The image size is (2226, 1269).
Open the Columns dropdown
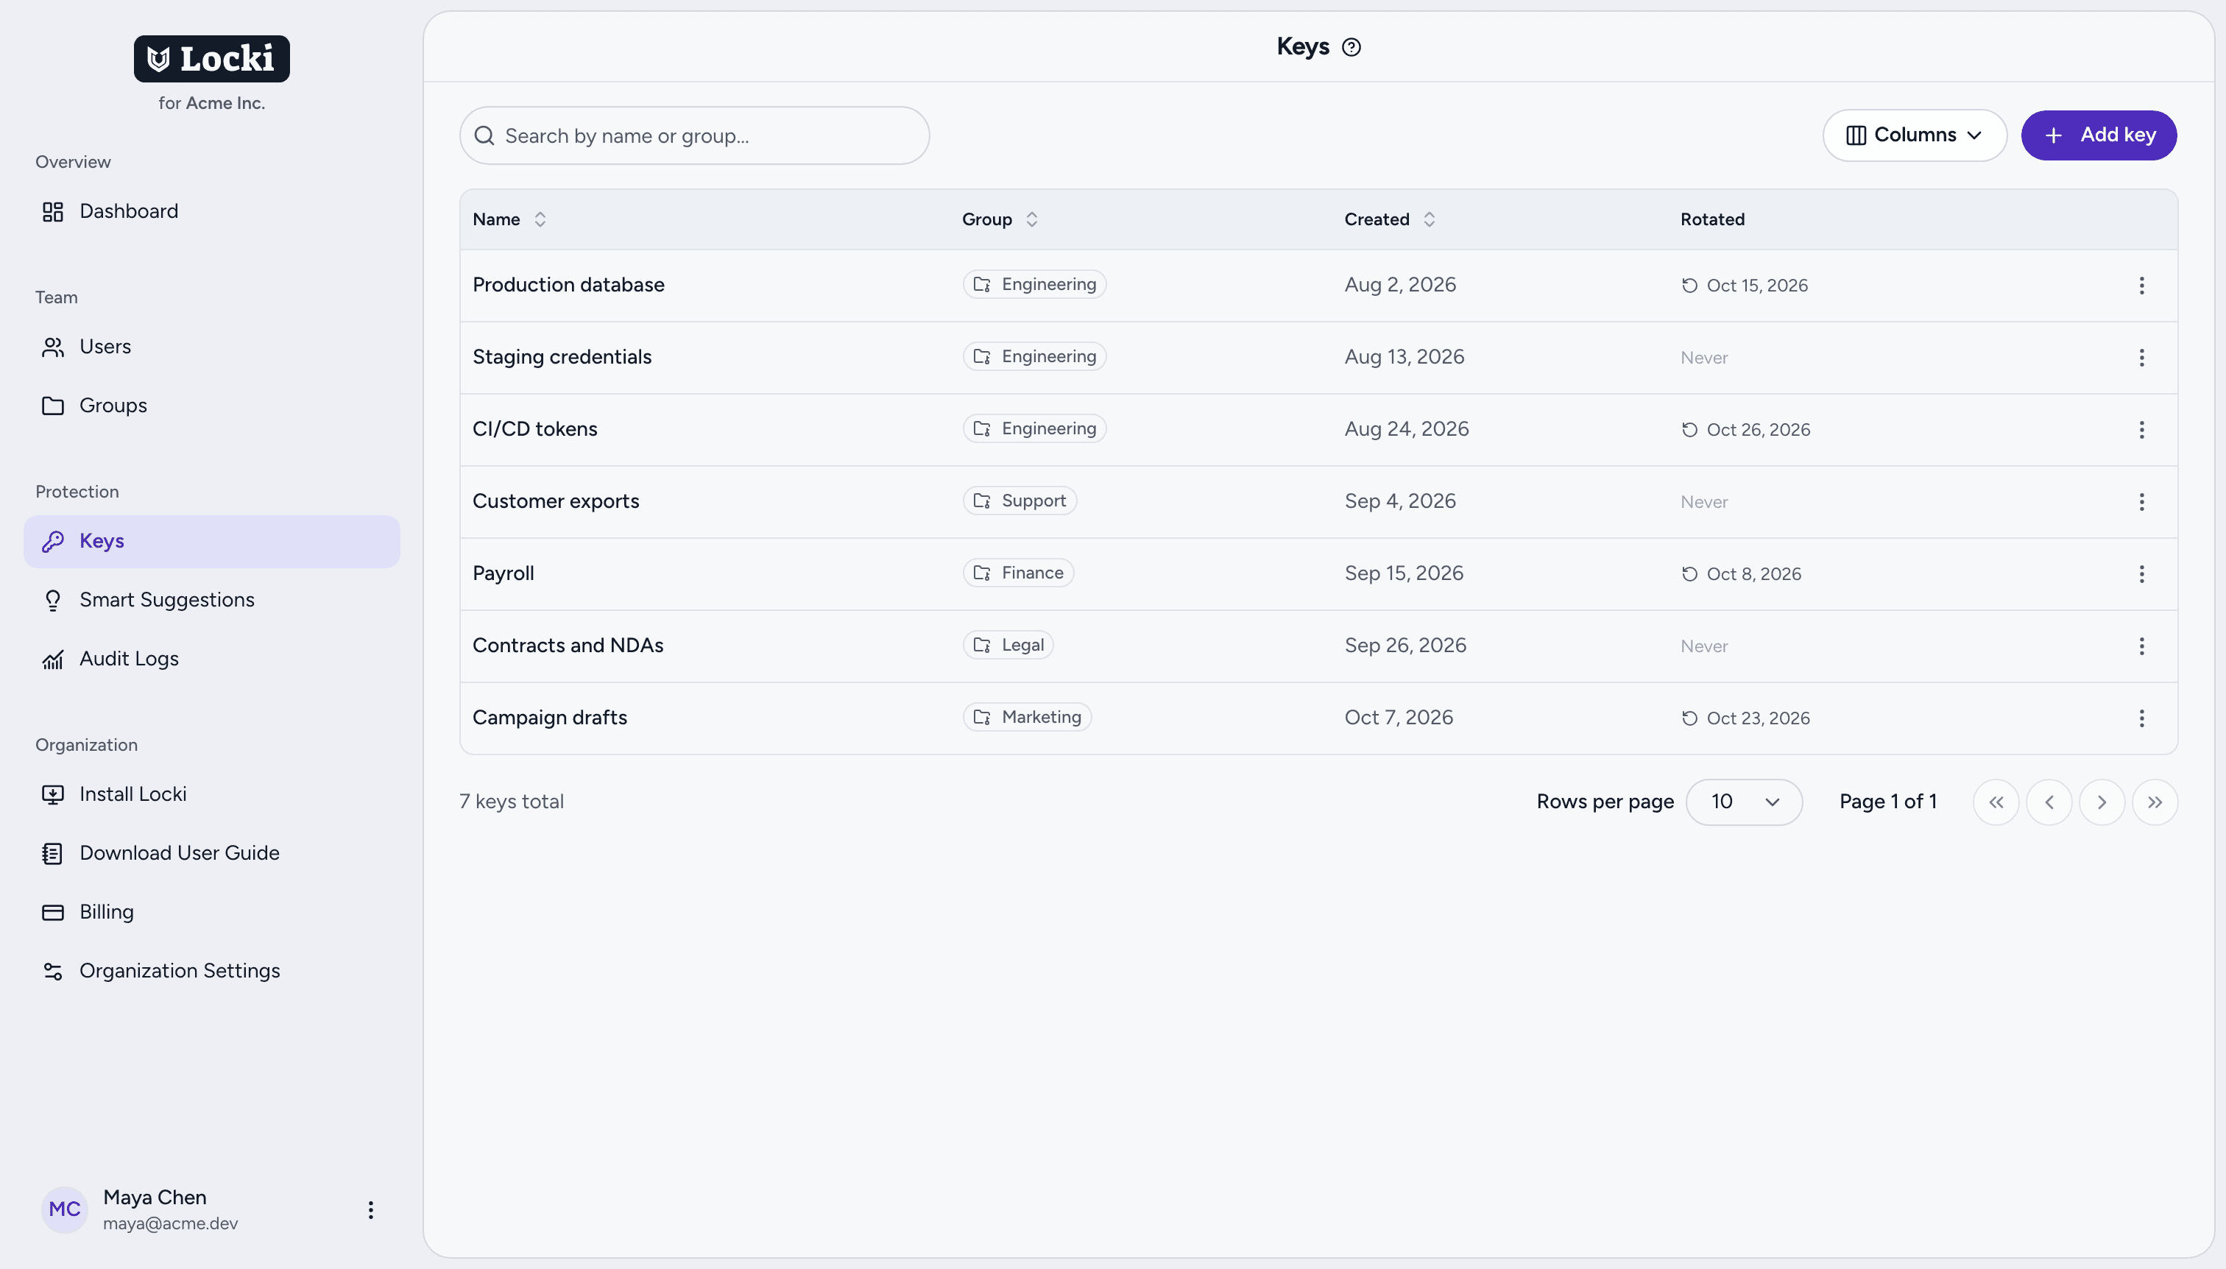tap(1914, 135)
